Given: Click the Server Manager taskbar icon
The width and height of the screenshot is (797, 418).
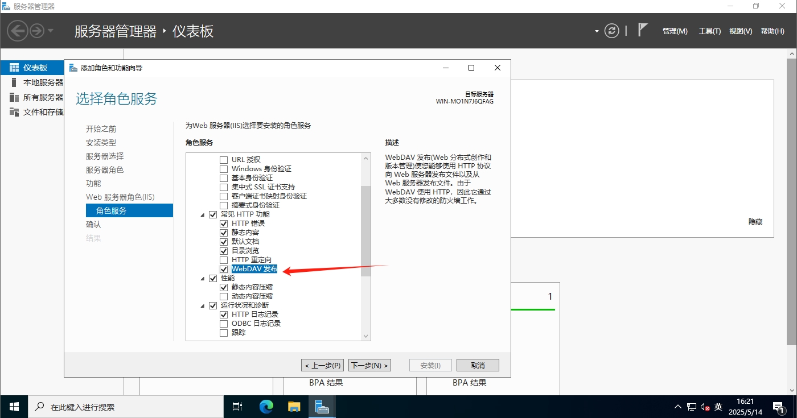Looking at the screenshot, I should click(322, 407).
